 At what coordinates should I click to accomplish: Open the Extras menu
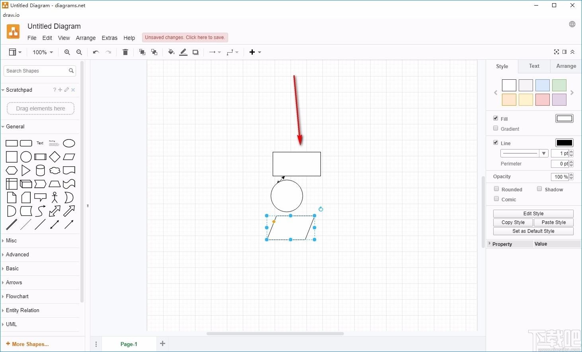[x=109, y=38]
